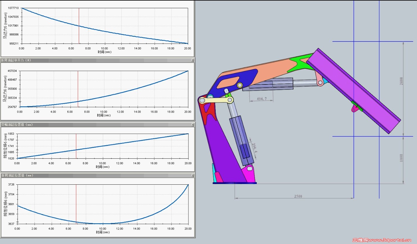Click the 马达力5 (newton) axis label

[5, 26]
